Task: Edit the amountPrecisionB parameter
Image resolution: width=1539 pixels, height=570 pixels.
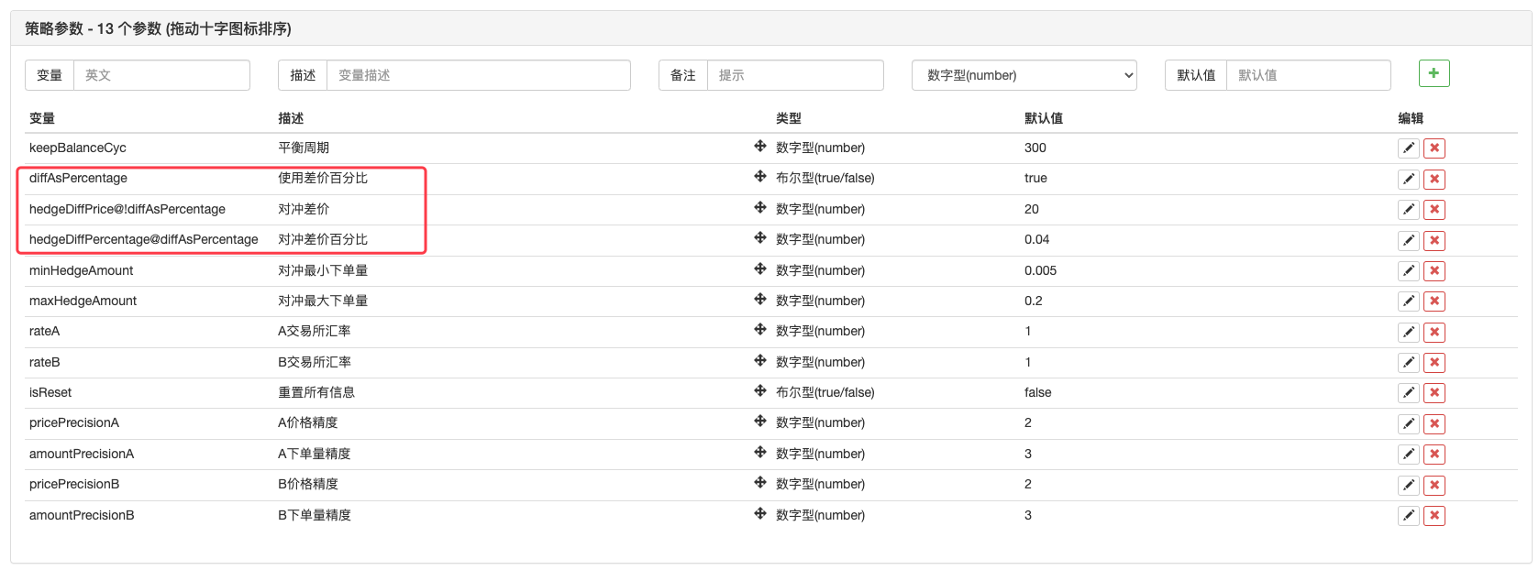Action: (1409, 516)
